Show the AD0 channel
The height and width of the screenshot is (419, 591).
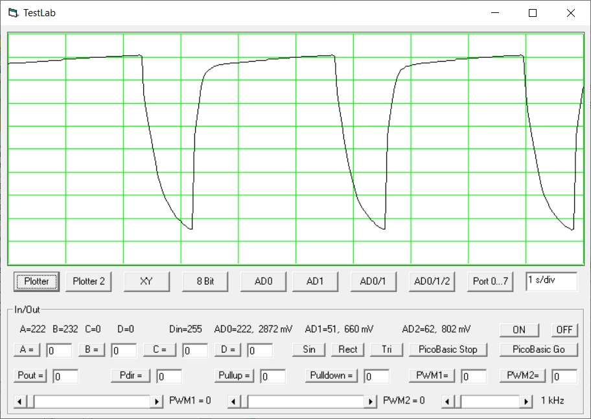263,281
